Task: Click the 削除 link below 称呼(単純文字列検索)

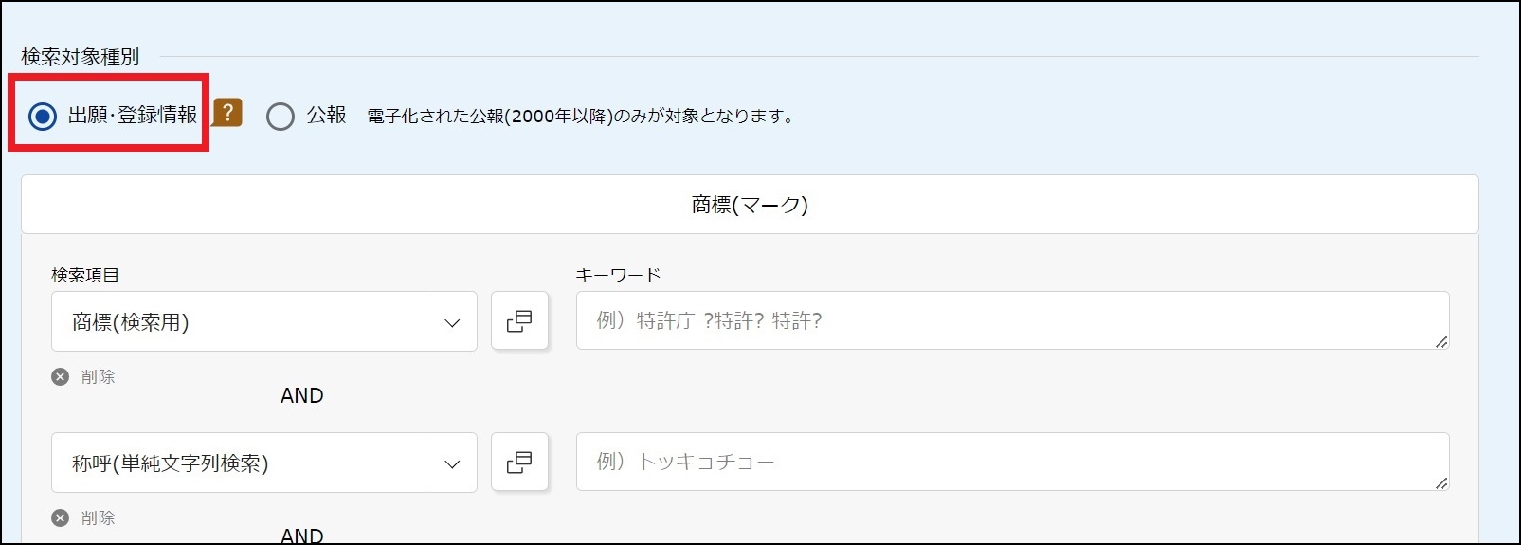Action: tap(98, 518)
